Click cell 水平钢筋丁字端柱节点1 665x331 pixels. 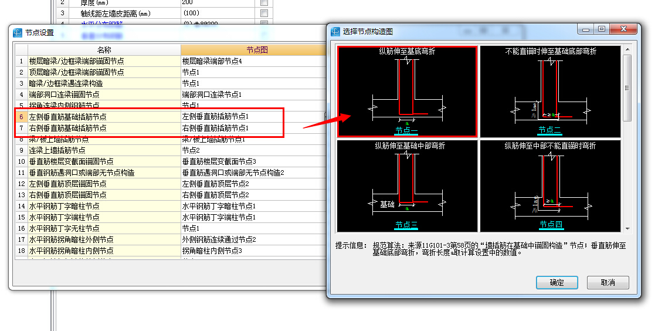click(253, 217)
